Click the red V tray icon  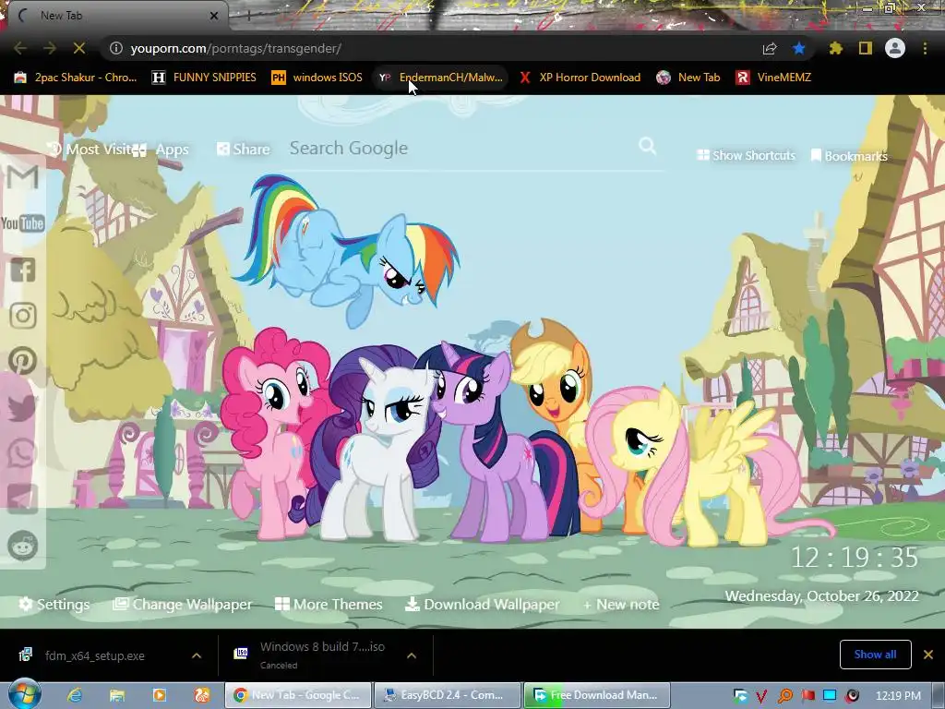(x=761, y=696)
